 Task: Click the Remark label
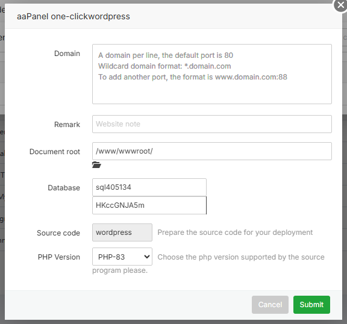coord(67,125)
